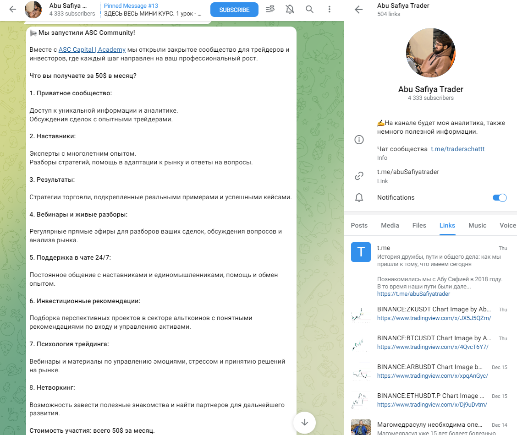Screen dimensions: 517x435
Task: Open the tradingview.com/x/xpqAnGyc/ link
Action: tap(433, 376)
